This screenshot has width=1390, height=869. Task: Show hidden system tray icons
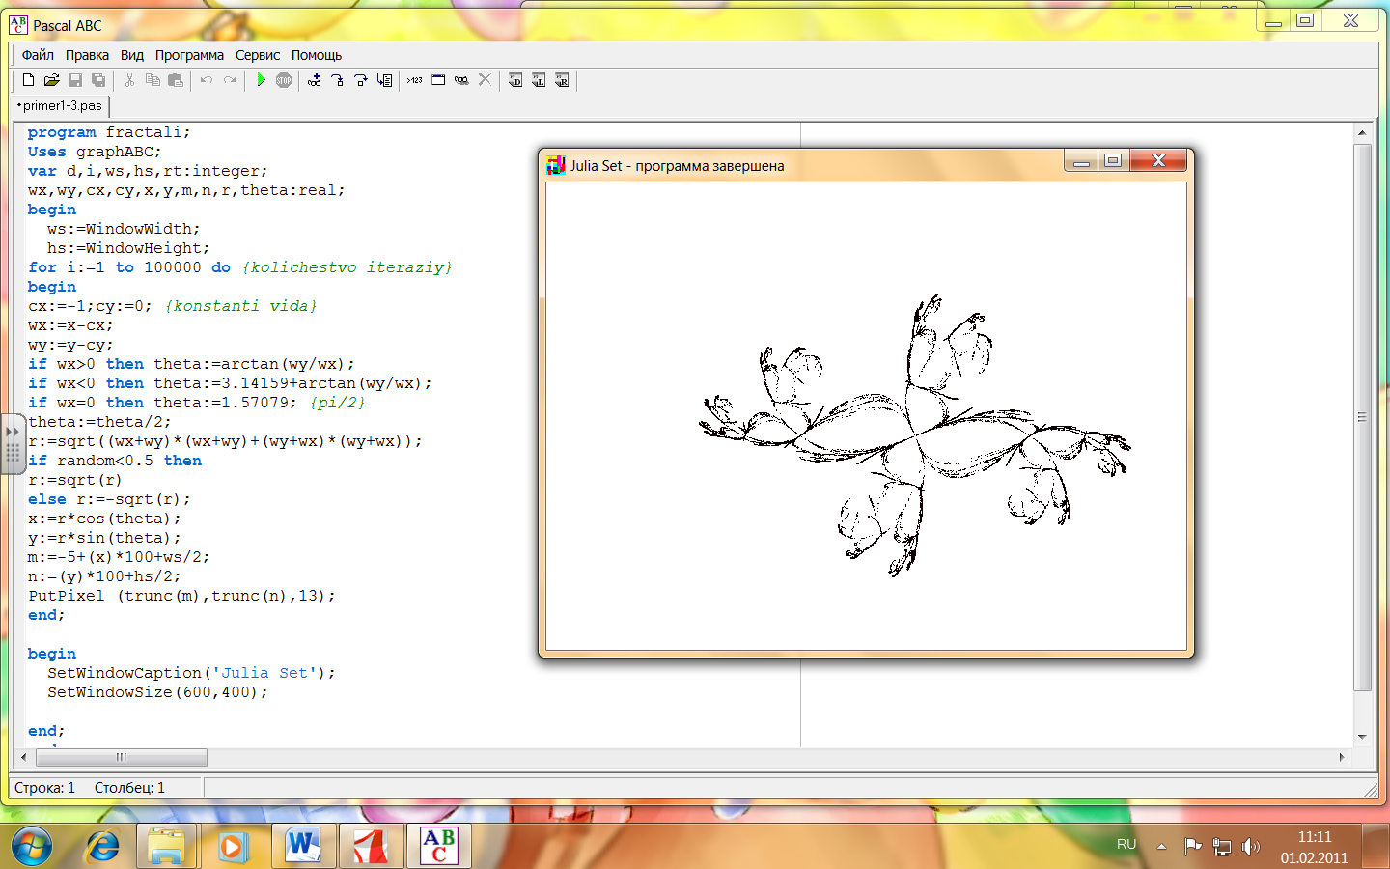coord(1161,846)
